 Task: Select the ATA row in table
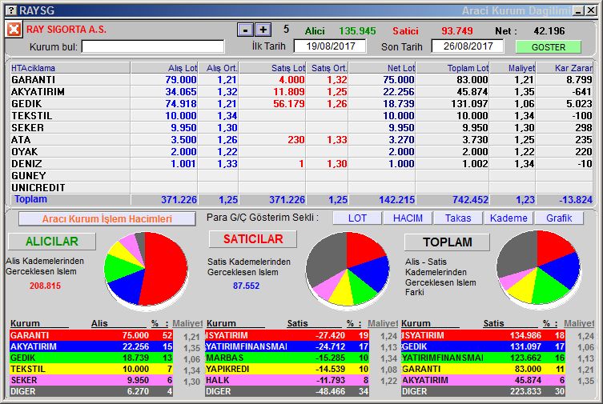(301, 139)
